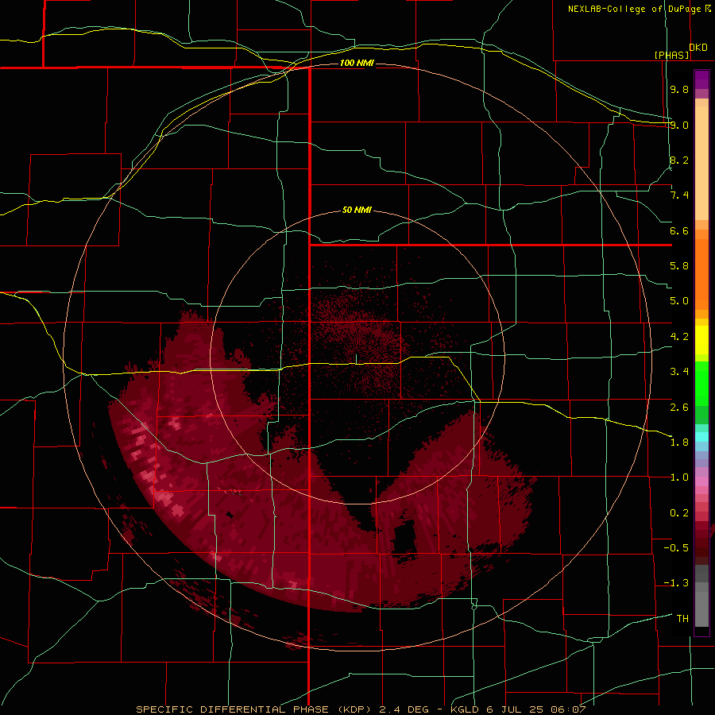This screenshot has width=715, height=715.
Task: Pick the orange segment of the color bar
Action: click(701, 269)
